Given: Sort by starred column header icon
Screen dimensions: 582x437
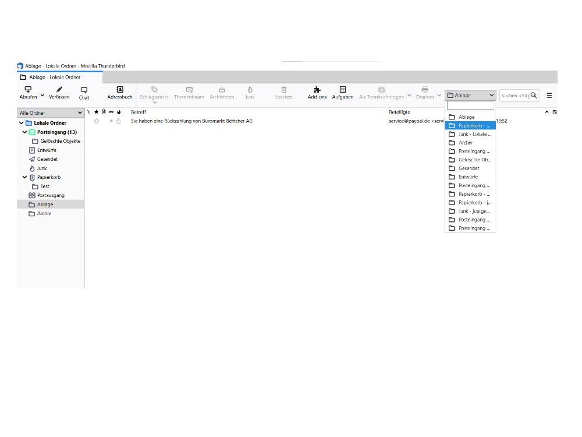Looking at the screenshot, I should [x=97, y=112].
